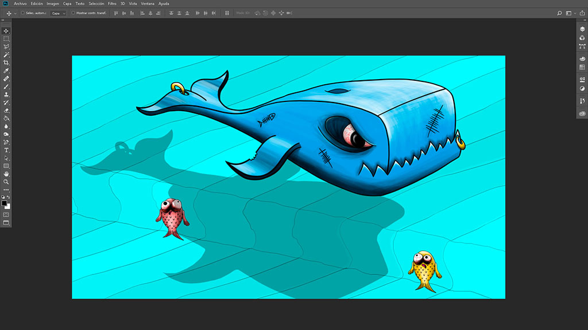Select the Crop tool
588x330 pixels.
[x=6, y=62]
